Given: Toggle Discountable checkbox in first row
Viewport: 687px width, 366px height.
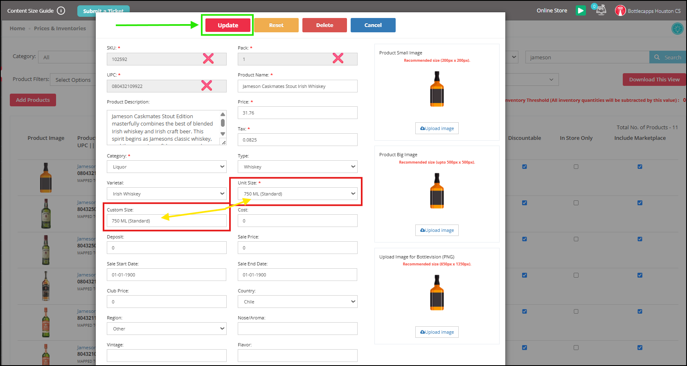Looking at the screenshot, I should coord(525,167).
